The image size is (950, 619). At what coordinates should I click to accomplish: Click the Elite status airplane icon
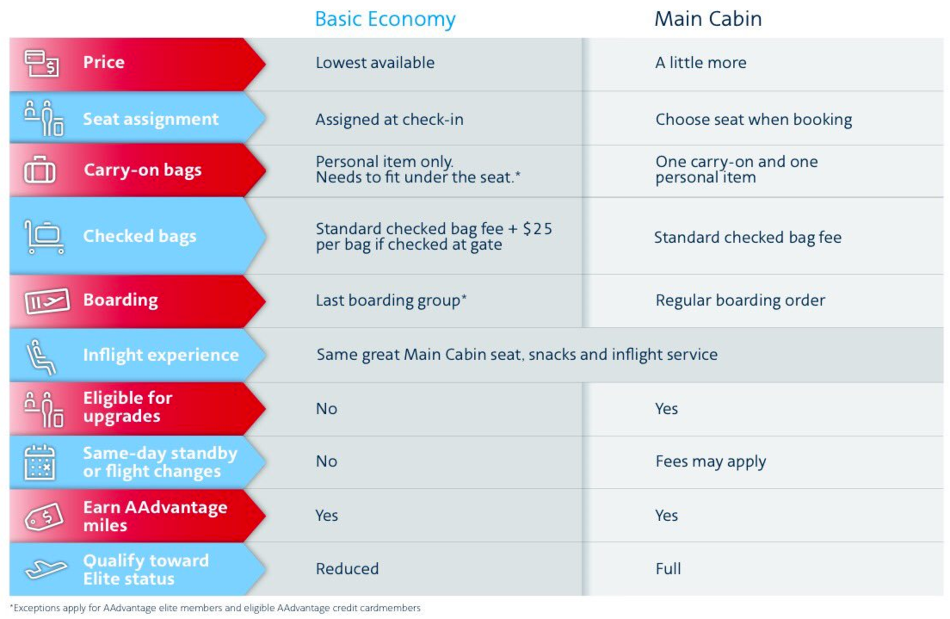(x=46, y=569)
